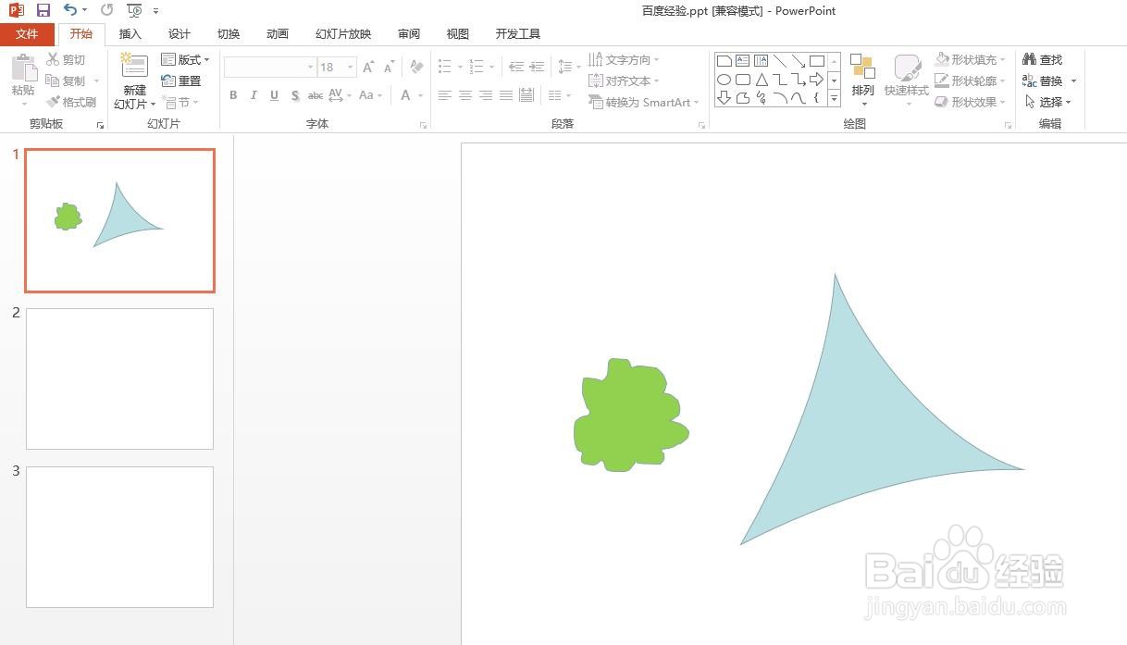This screenshot has width=1127, height=645.
Task: Switch to the Review (审阅) tab
Action: (409, 34)
